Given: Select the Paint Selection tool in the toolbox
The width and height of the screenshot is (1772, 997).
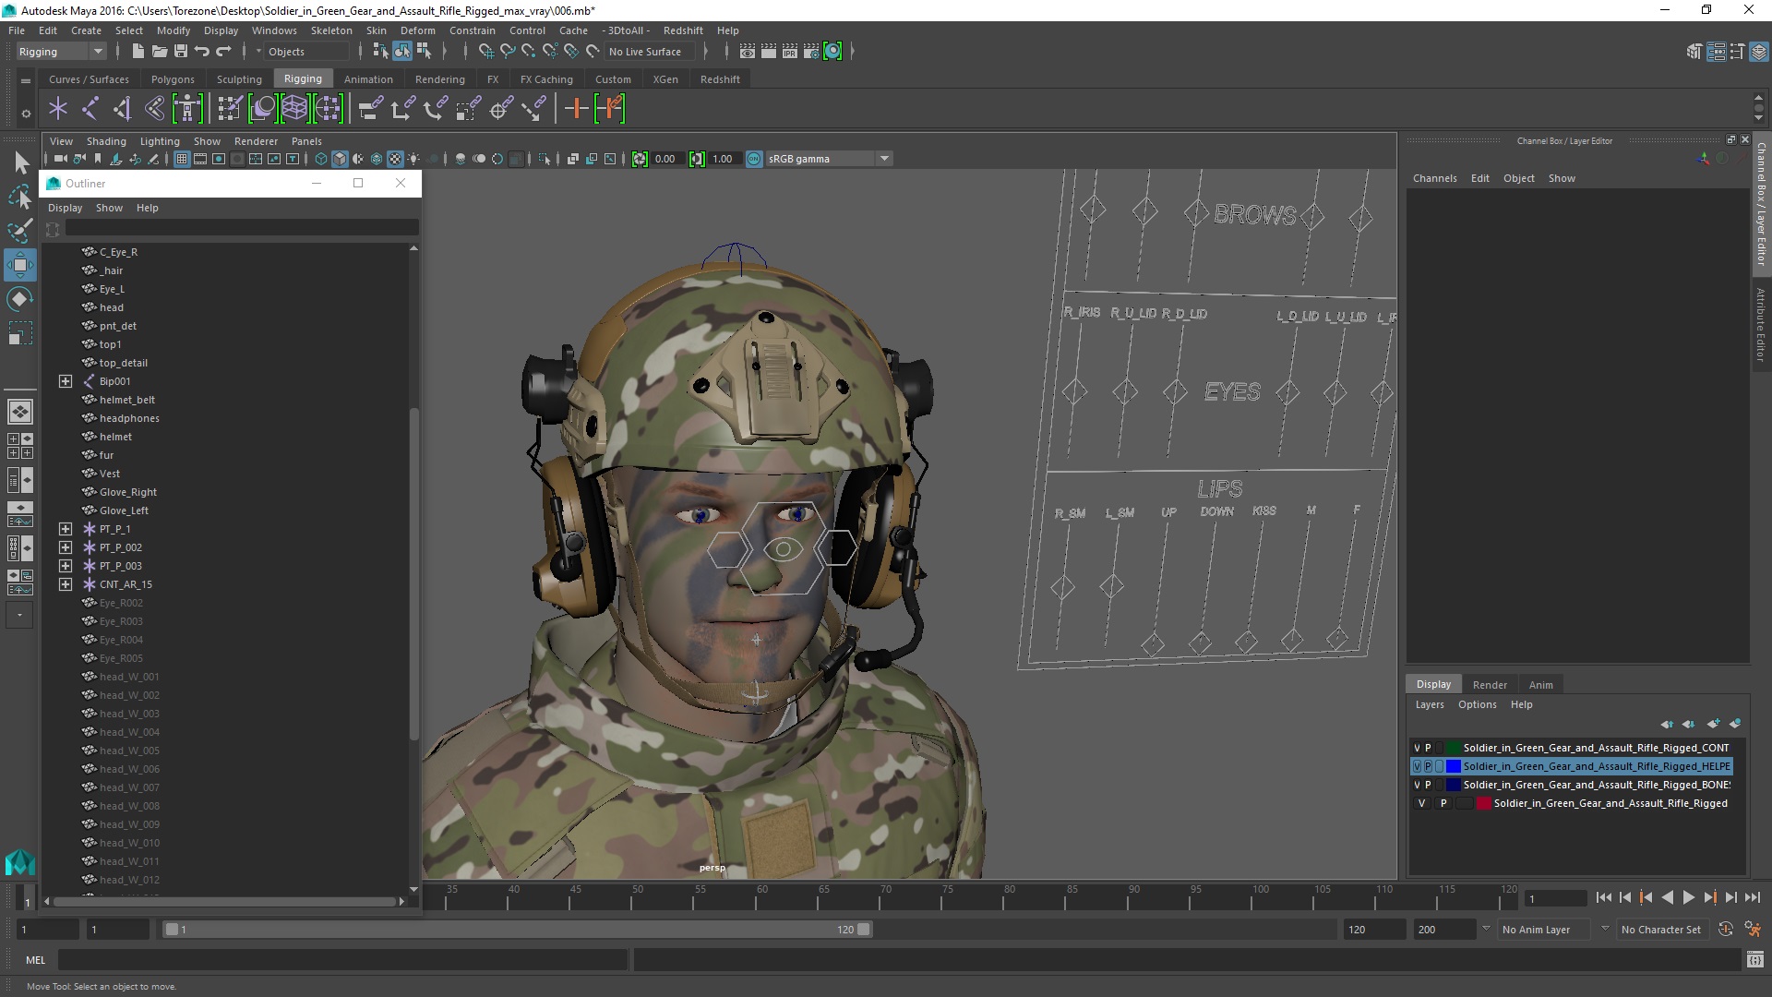Looking at the screenshot, I should 20,231.
